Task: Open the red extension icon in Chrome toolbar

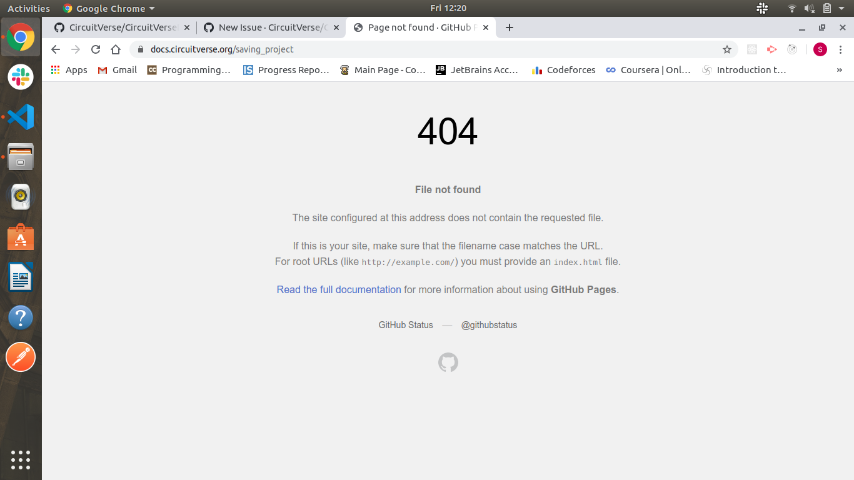Action: pos(771,49)
